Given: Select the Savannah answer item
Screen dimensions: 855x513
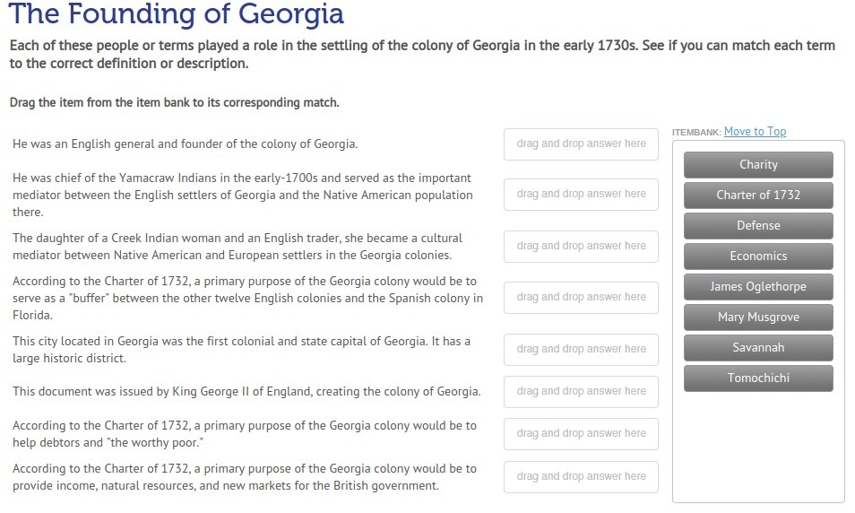Looking at the screenshot, I should [x=758, y=348].
